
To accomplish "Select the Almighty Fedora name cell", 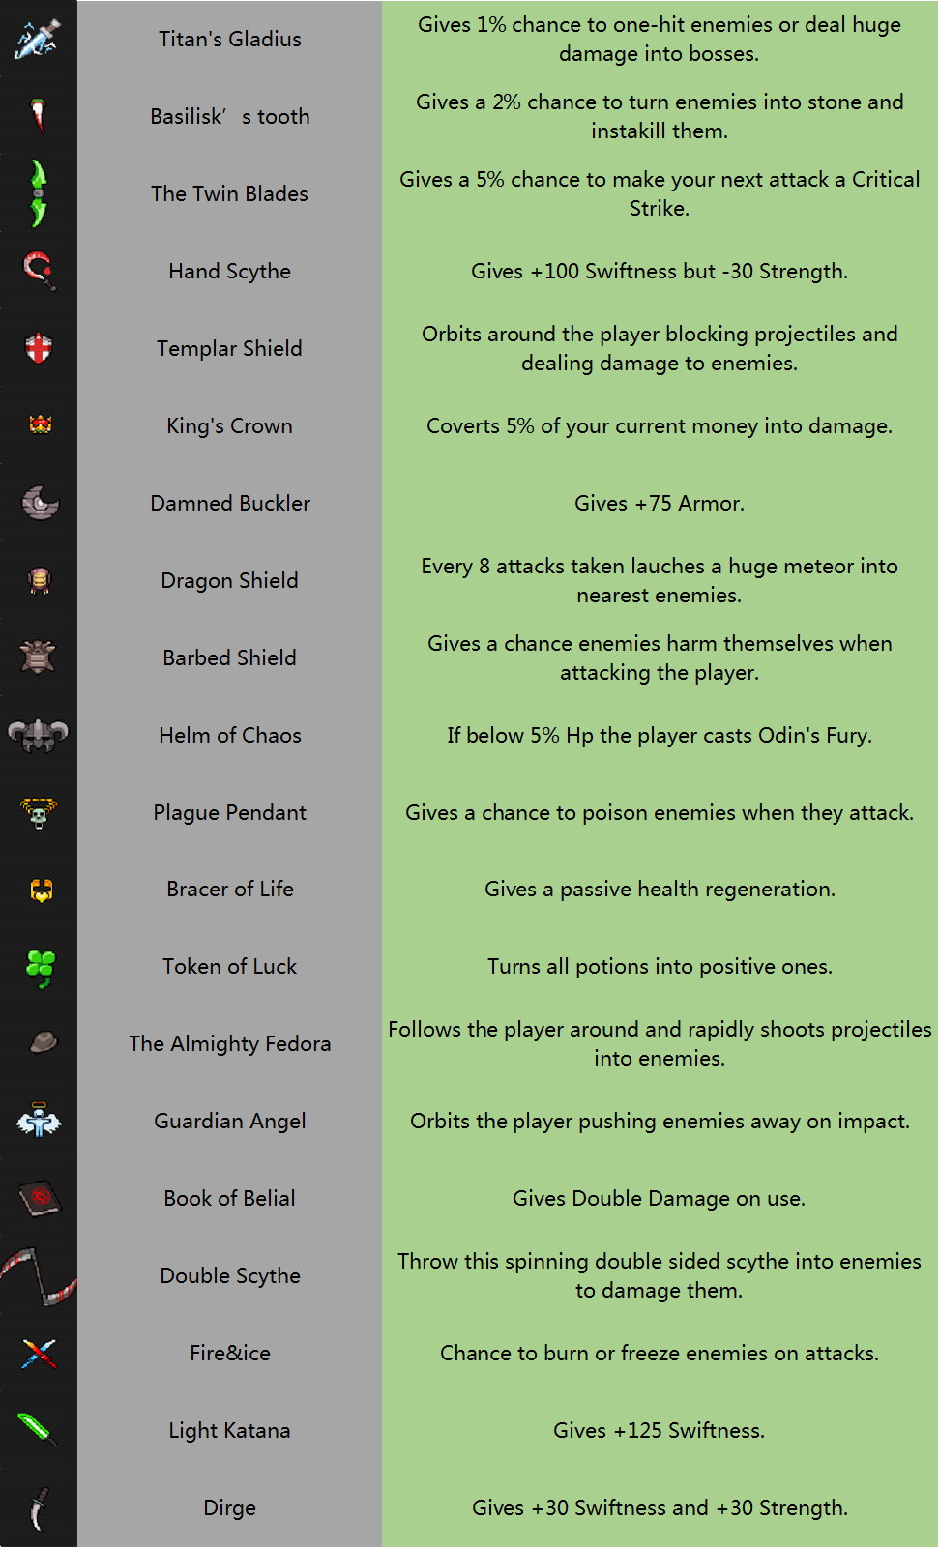I will coord(230,1044).
